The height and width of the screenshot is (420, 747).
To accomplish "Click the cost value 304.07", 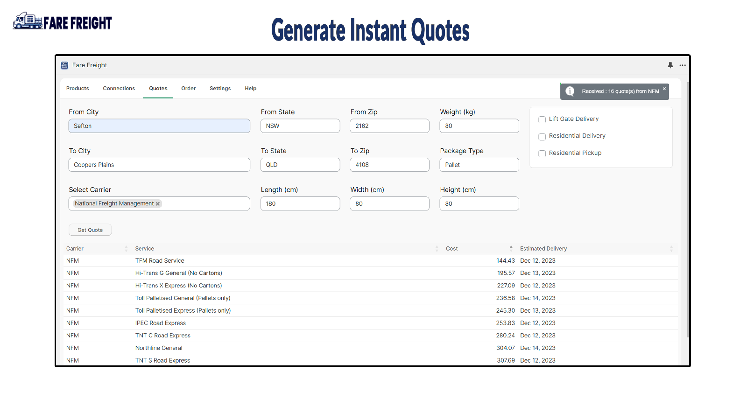I will tap(506, 348).
